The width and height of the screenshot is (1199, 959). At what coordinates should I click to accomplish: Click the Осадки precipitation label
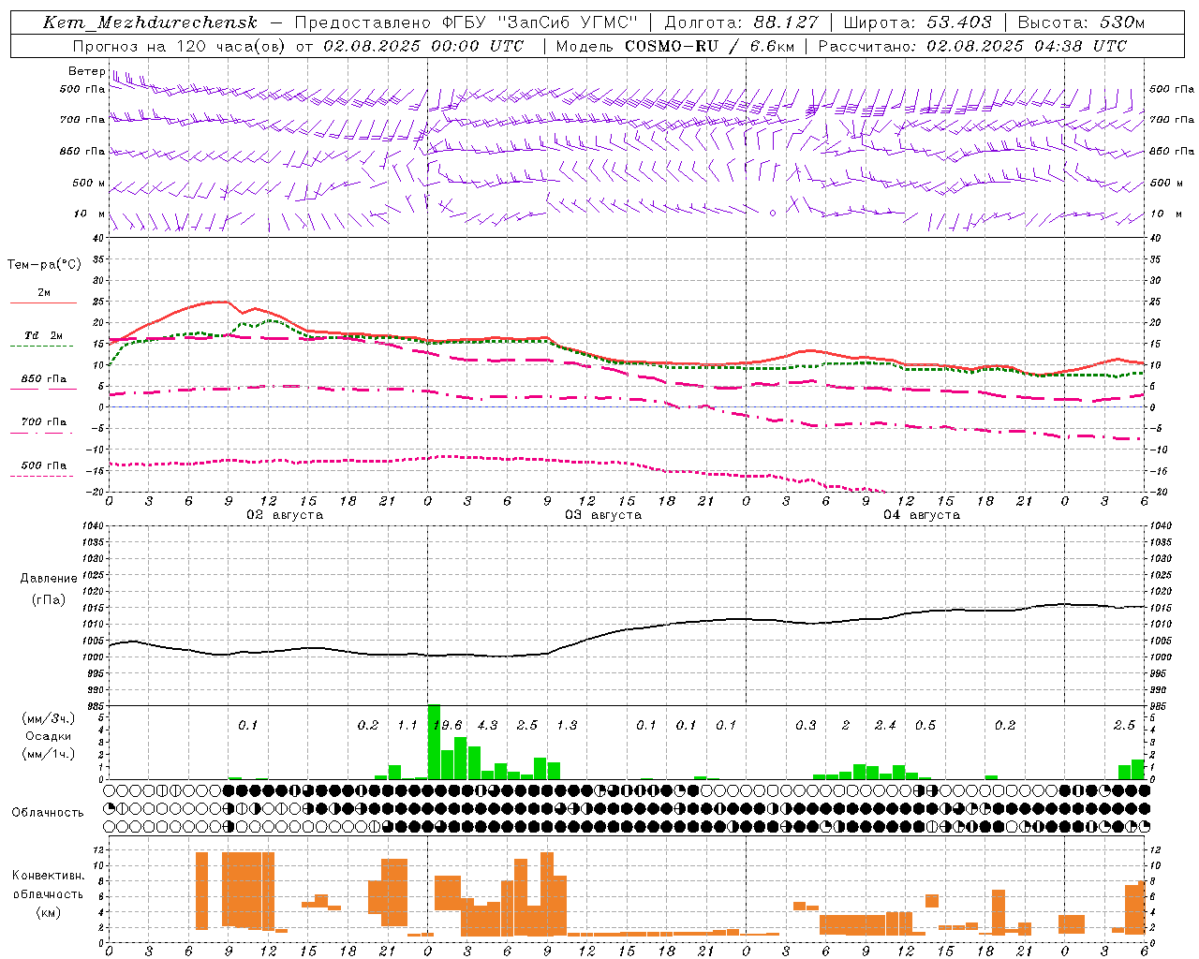(48, 736)
